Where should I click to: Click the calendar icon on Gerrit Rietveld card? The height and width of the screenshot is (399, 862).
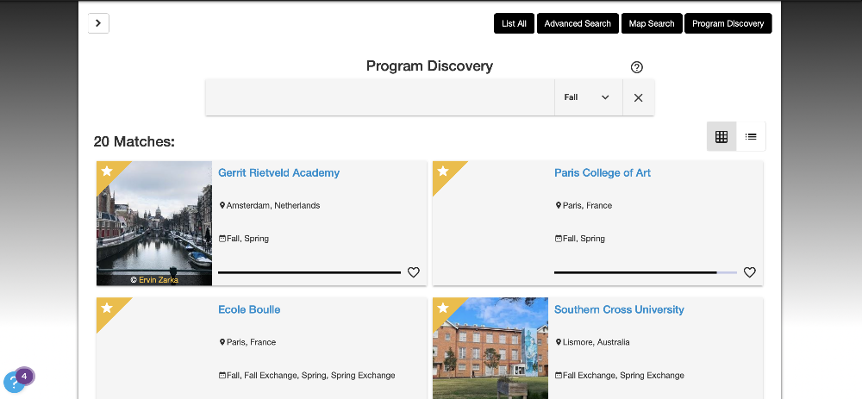pos(222,239)
